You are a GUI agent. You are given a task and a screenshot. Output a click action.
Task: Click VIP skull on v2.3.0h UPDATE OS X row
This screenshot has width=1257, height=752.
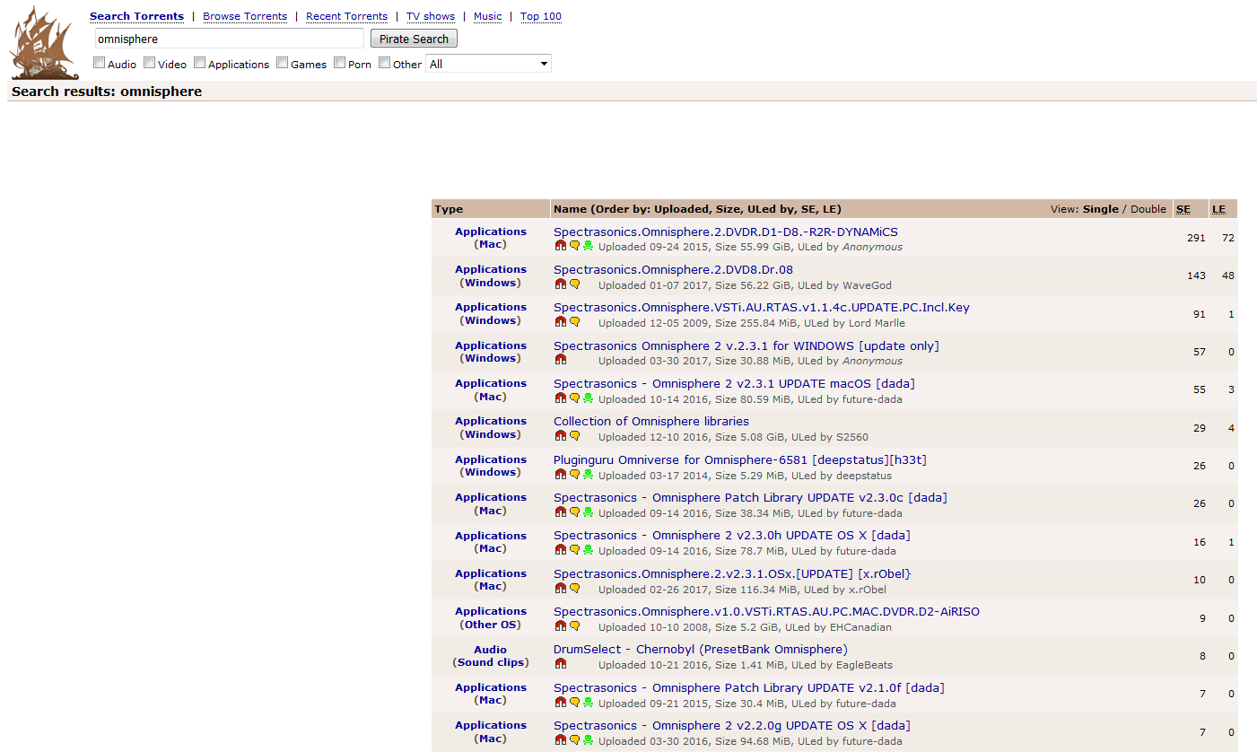click(589, 549)
